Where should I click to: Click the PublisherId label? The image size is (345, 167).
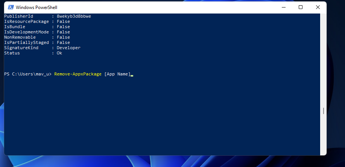[x=18, y=16]
